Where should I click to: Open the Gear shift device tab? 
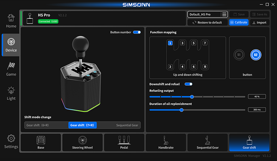[249, 142]
